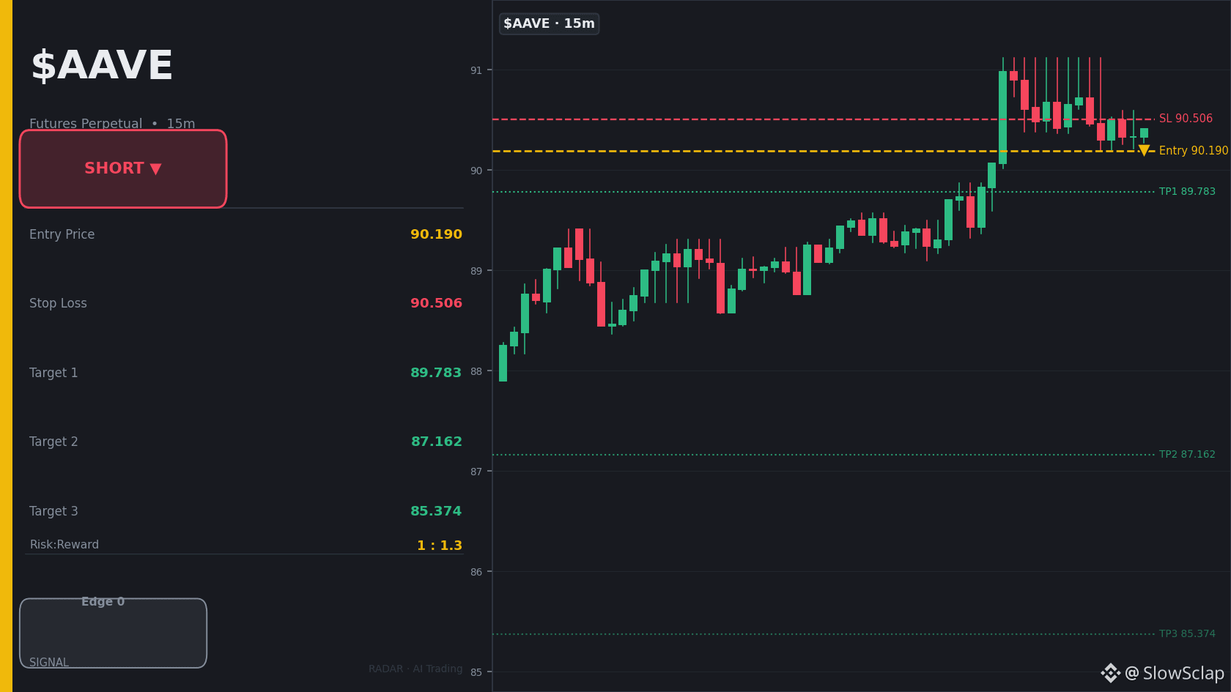Viewport: 1231px width, 692px height.
Task: Click the tall green breakout candle reaching 91
Action: click(1002, 117)
